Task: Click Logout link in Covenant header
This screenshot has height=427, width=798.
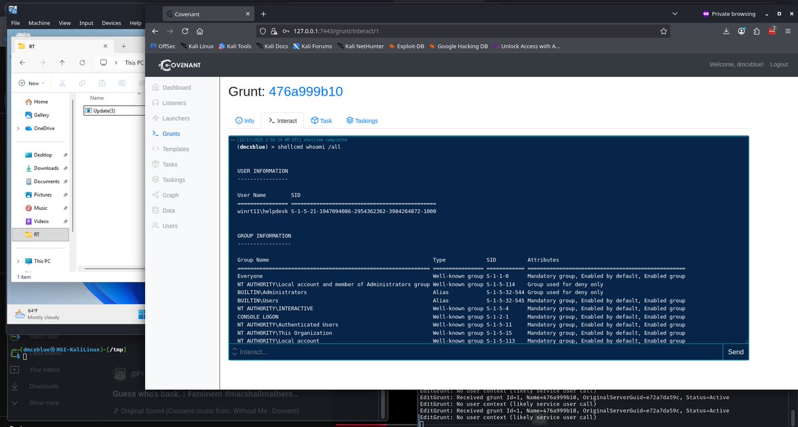Action: [779, 64]
